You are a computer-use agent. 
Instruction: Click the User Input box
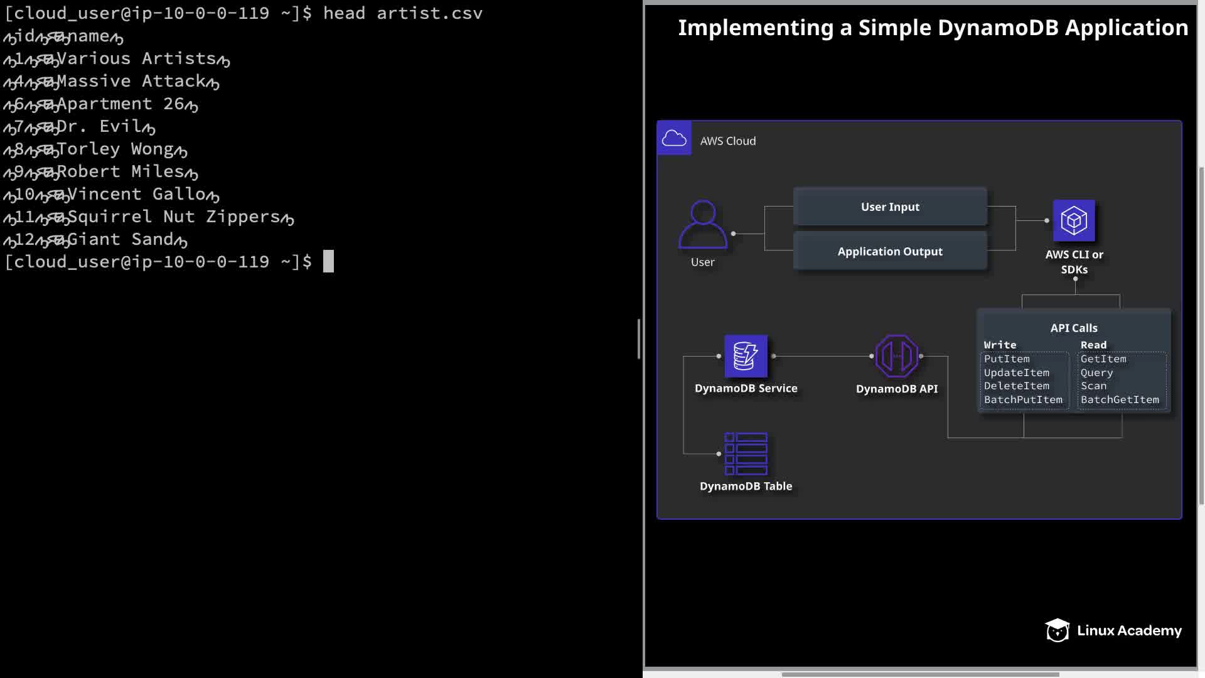890,207
